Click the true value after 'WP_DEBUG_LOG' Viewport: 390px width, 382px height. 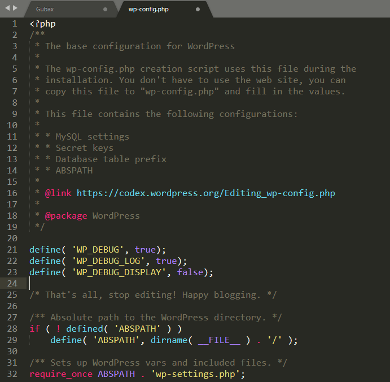click(166, 261)
